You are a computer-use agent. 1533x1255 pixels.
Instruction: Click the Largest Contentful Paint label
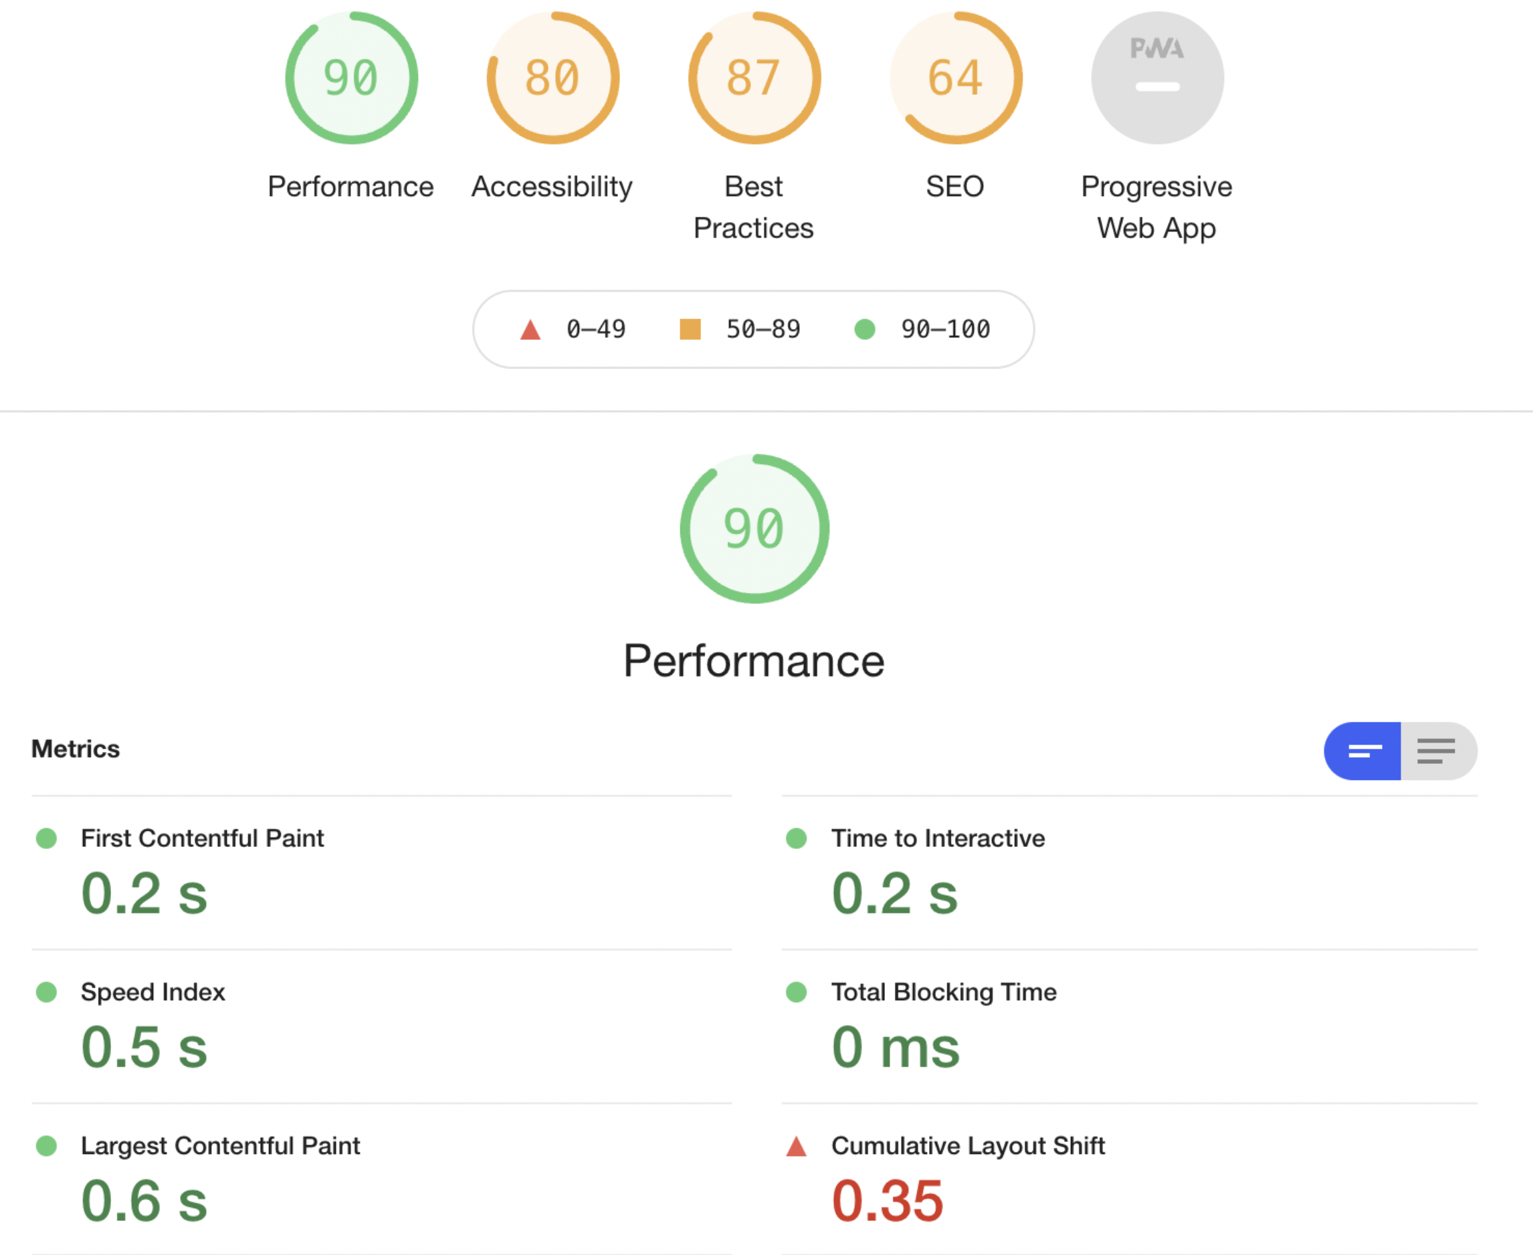pos(221,1146)
